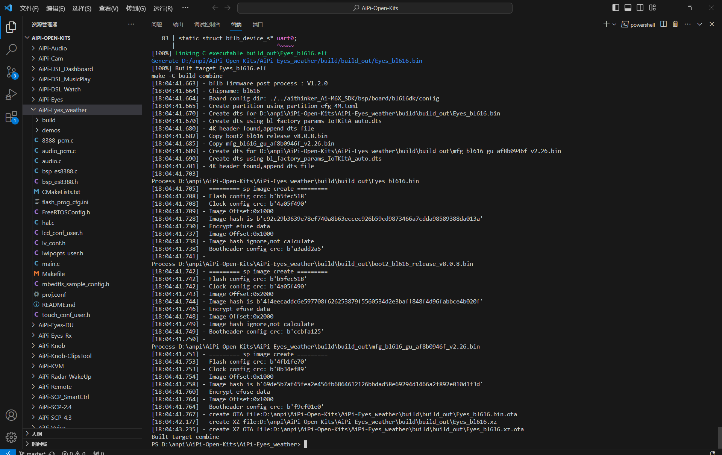The image size is (722, 455).
Task: Expand the 大纲 outline section
Action: click(x=82, y=434)
